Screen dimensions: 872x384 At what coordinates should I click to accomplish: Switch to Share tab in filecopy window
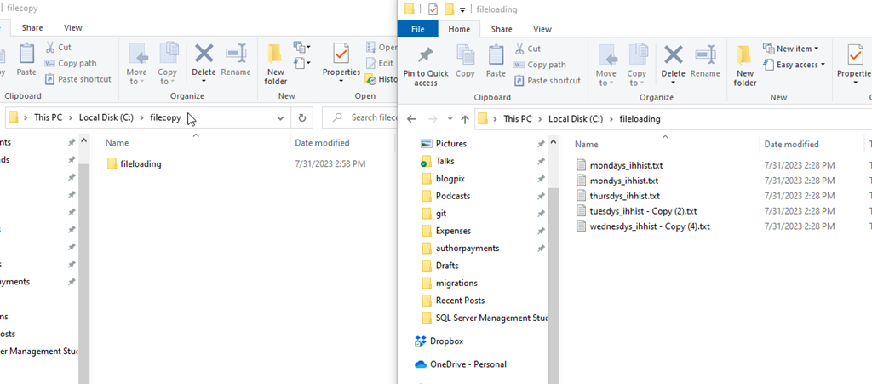(32, 28)
